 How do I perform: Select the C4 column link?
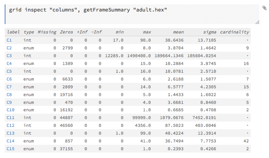point(9,63)
